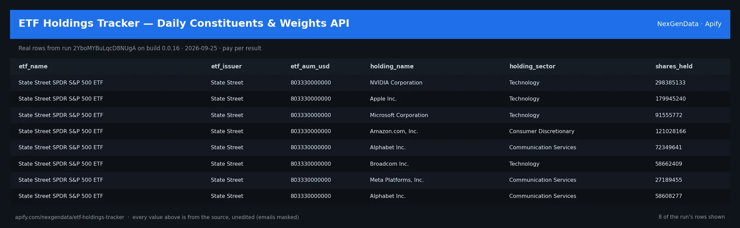Click the ETF name in the Apple Inc. row

[x=61, y=99]
